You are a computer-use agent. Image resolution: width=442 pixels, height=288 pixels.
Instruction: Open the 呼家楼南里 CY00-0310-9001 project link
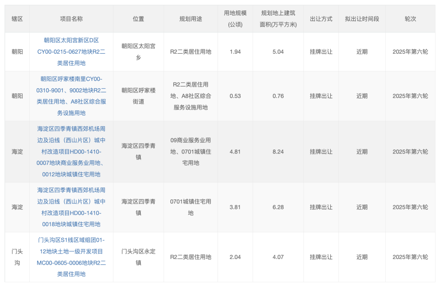click(x=71, y=96)
